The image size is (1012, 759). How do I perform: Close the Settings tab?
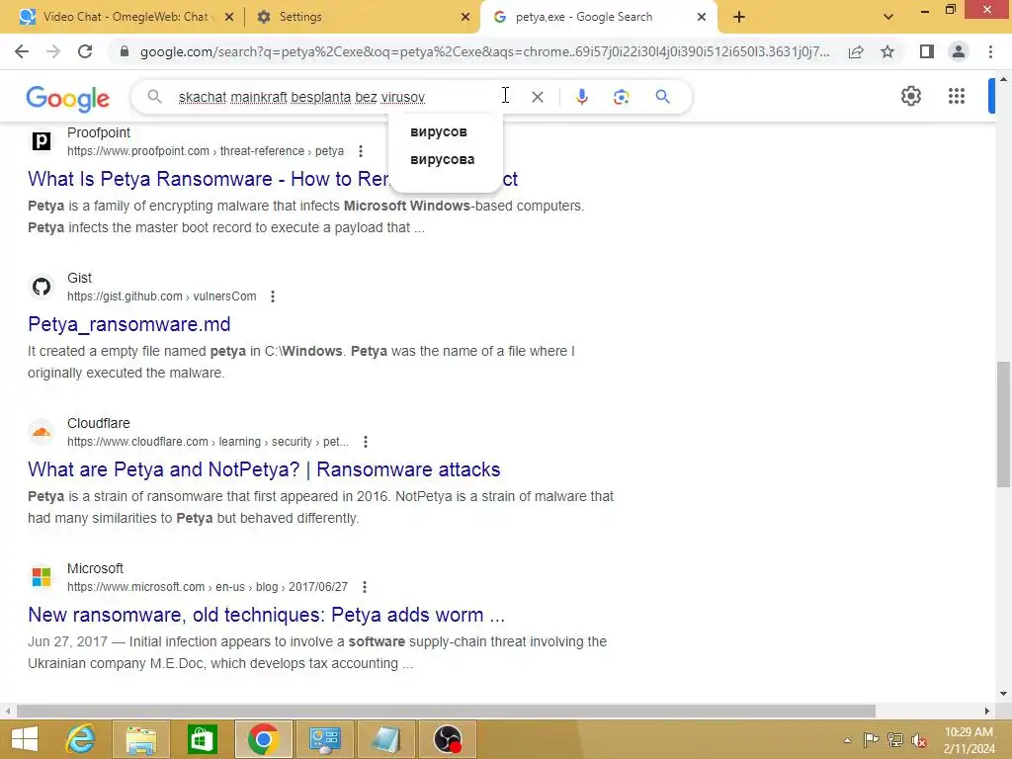point(465,17)
